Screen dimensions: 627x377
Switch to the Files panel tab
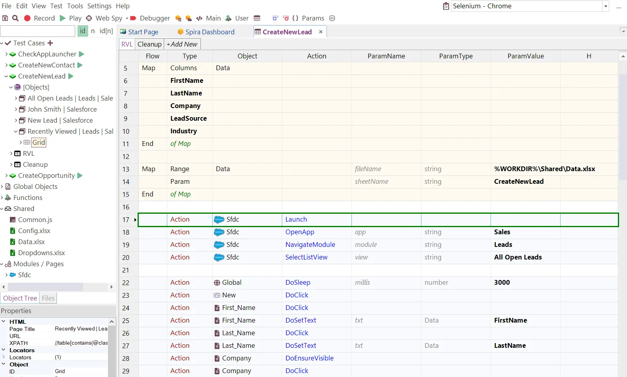pos(48,298)
